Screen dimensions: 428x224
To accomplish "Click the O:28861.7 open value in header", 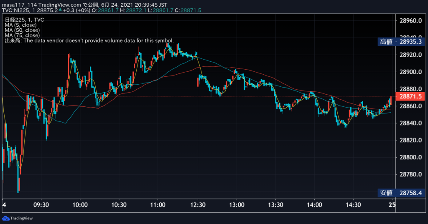I will (105, 10).
